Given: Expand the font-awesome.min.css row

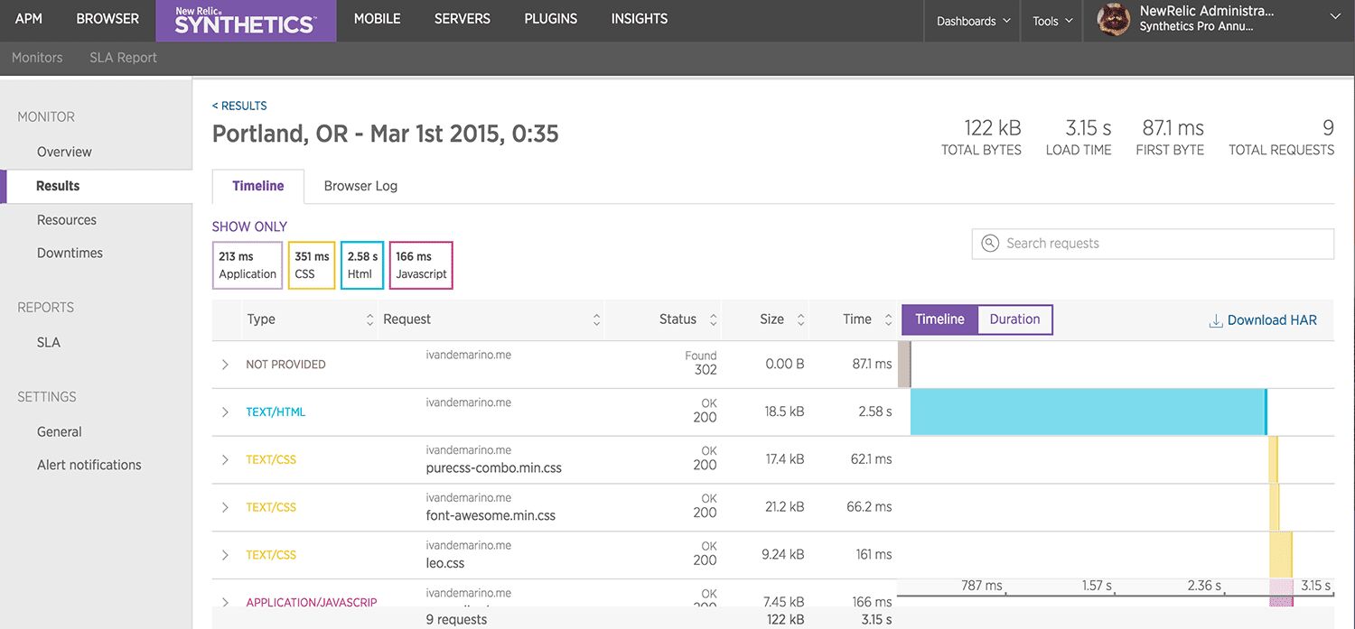Looking at the screenshot, I should (x=225, y=508).
